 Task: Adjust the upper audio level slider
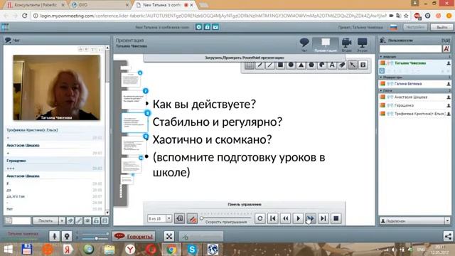click(95, 233)
